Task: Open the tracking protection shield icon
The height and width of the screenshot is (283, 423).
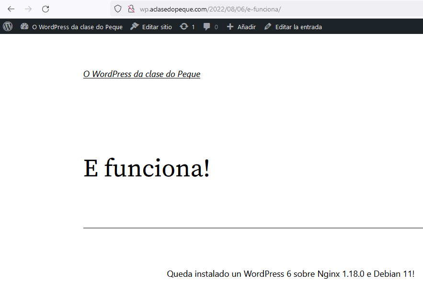Action: coord(118,9)
